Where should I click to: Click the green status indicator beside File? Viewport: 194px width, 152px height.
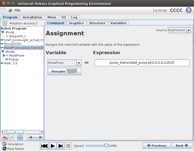click(x=10, y=10)
